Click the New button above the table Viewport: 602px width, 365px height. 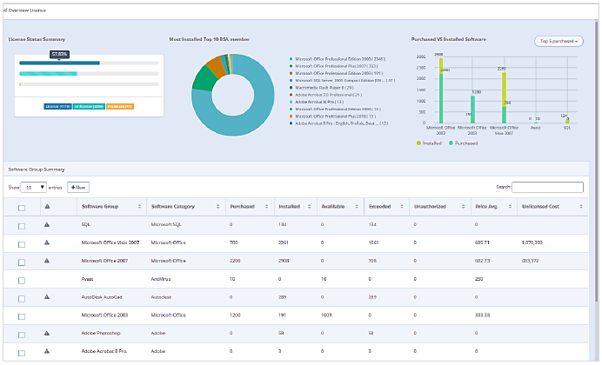[78, 187]
